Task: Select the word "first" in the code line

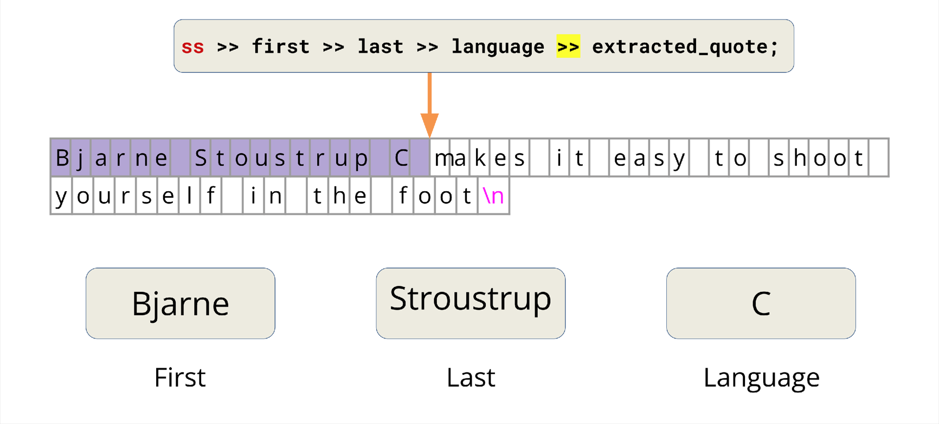Action: tap(280, 47)
